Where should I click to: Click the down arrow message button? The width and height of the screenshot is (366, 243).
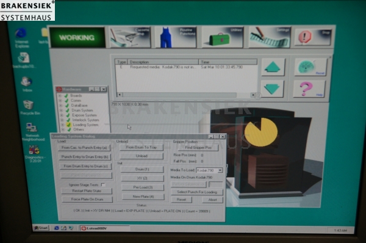tap(272, 89)
